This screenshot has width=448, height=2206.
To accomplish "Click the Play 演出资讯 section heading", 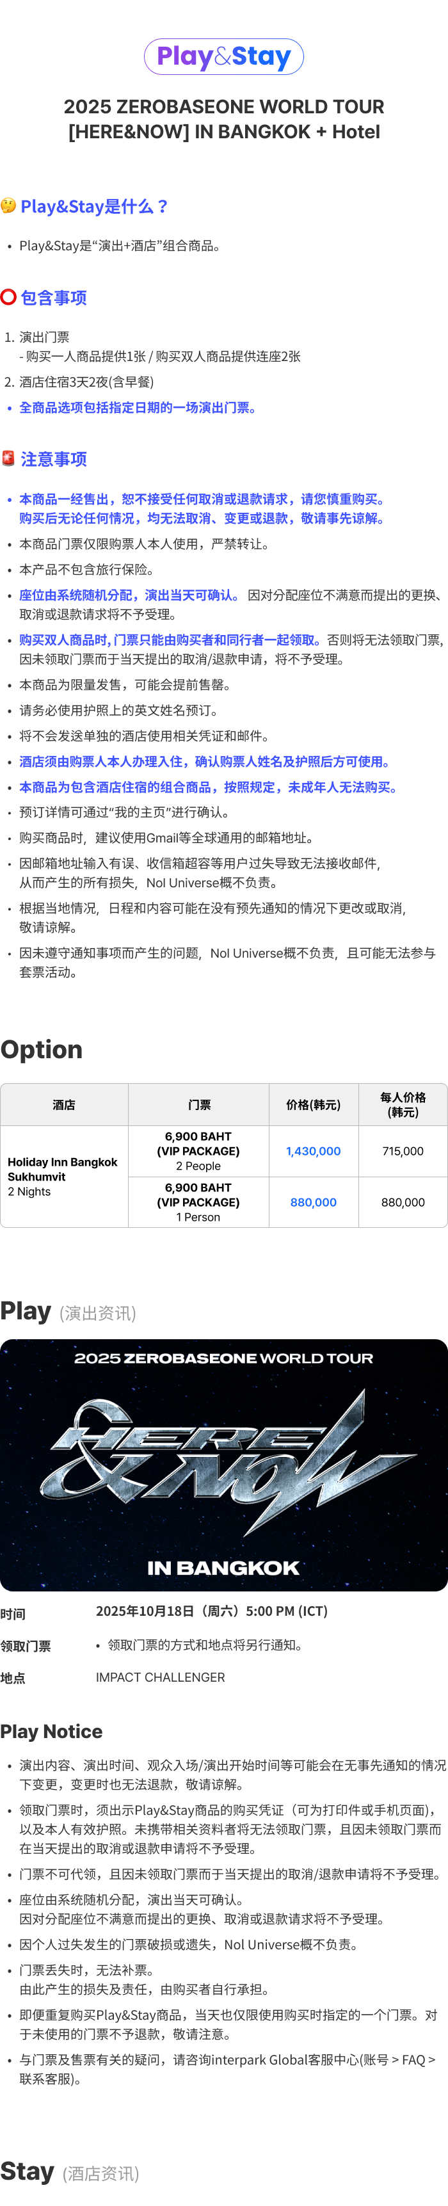I will 68,1311.
